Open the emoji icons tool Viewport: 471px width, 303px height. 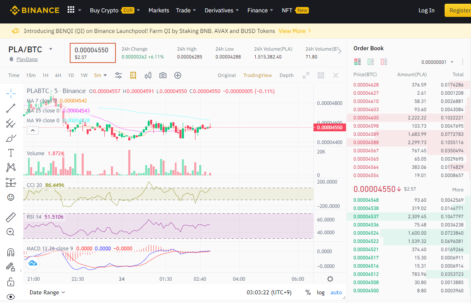(11, 197)
